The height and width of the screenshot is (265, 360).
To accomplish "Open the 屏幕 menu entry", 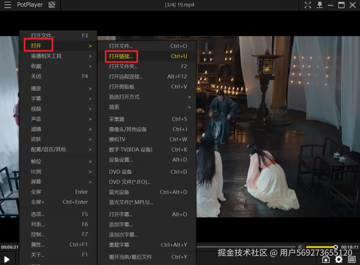I will coord(58,182).
